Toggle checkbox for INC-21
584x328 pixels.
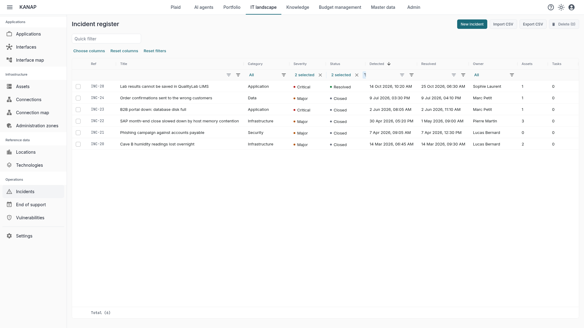click(78, 133)
